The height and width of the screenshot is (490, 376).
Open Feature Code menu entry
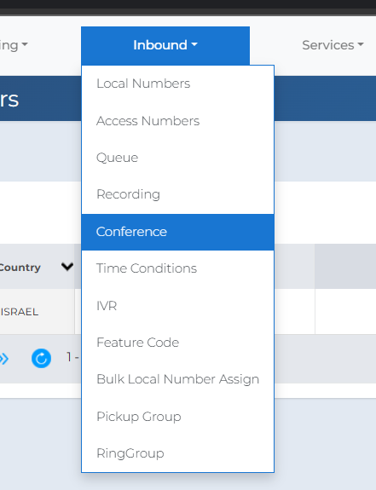tap(177, 343)
